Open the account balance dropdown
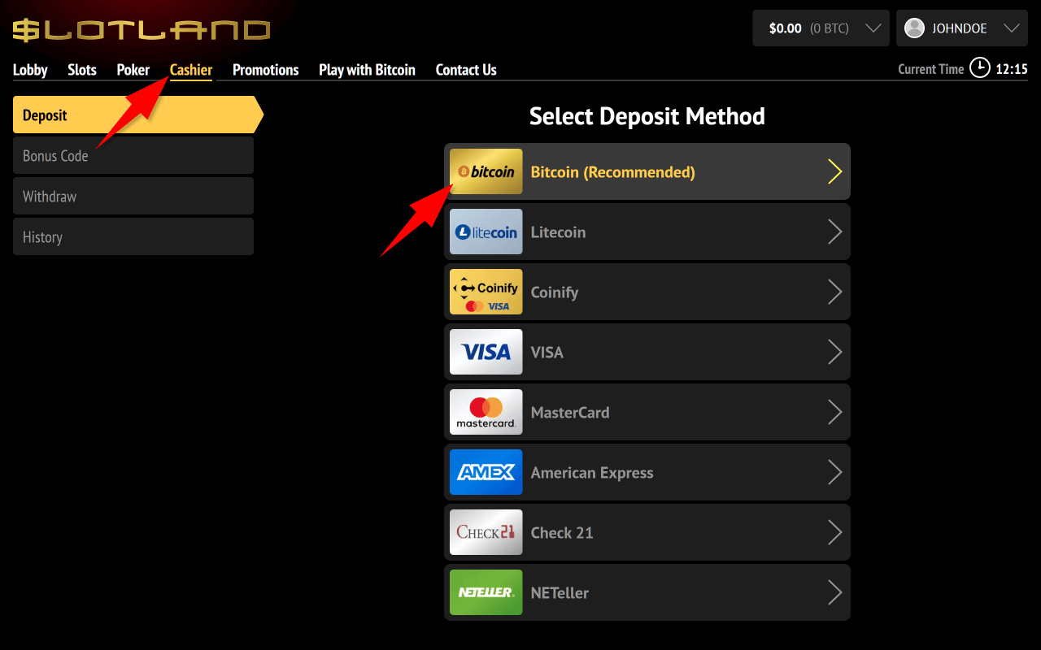Image resolution: width=1041 pixels, height=650 pixels. tap(820, 28)
